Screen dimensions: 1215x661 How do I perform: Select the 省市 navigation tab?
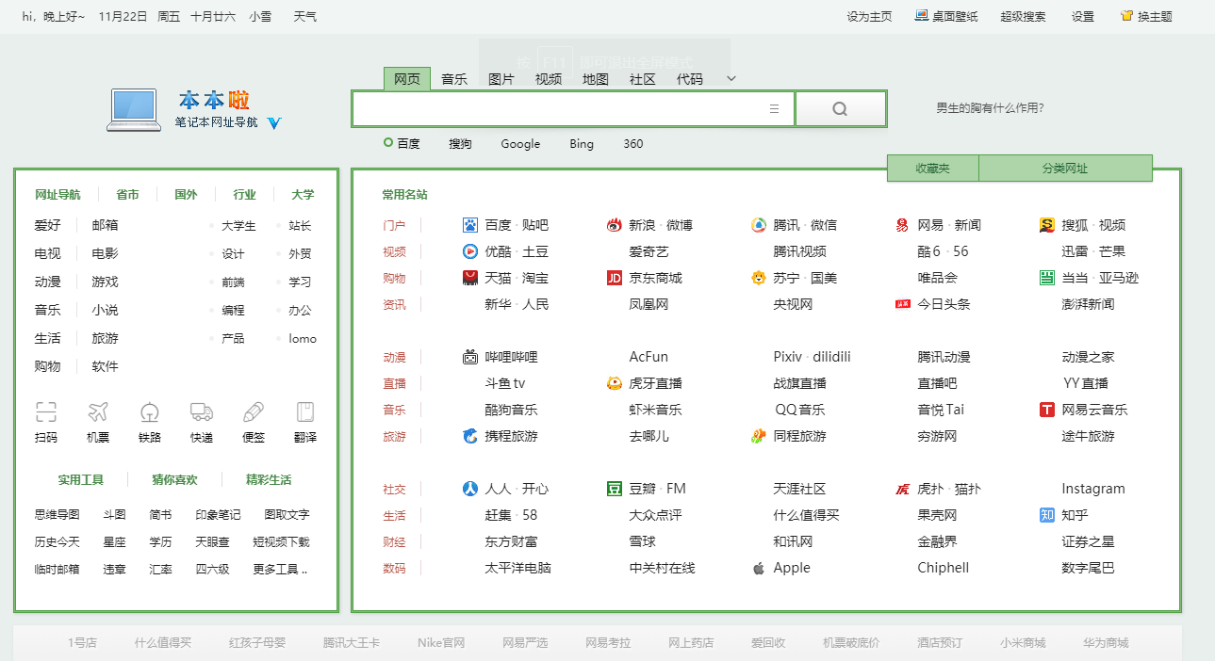click(127, 195)
